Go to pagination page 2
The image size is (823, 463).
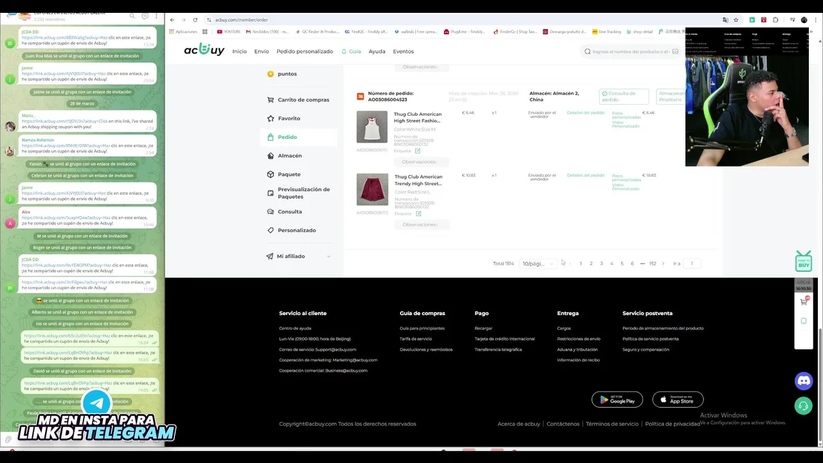click(x=591, y=264)
